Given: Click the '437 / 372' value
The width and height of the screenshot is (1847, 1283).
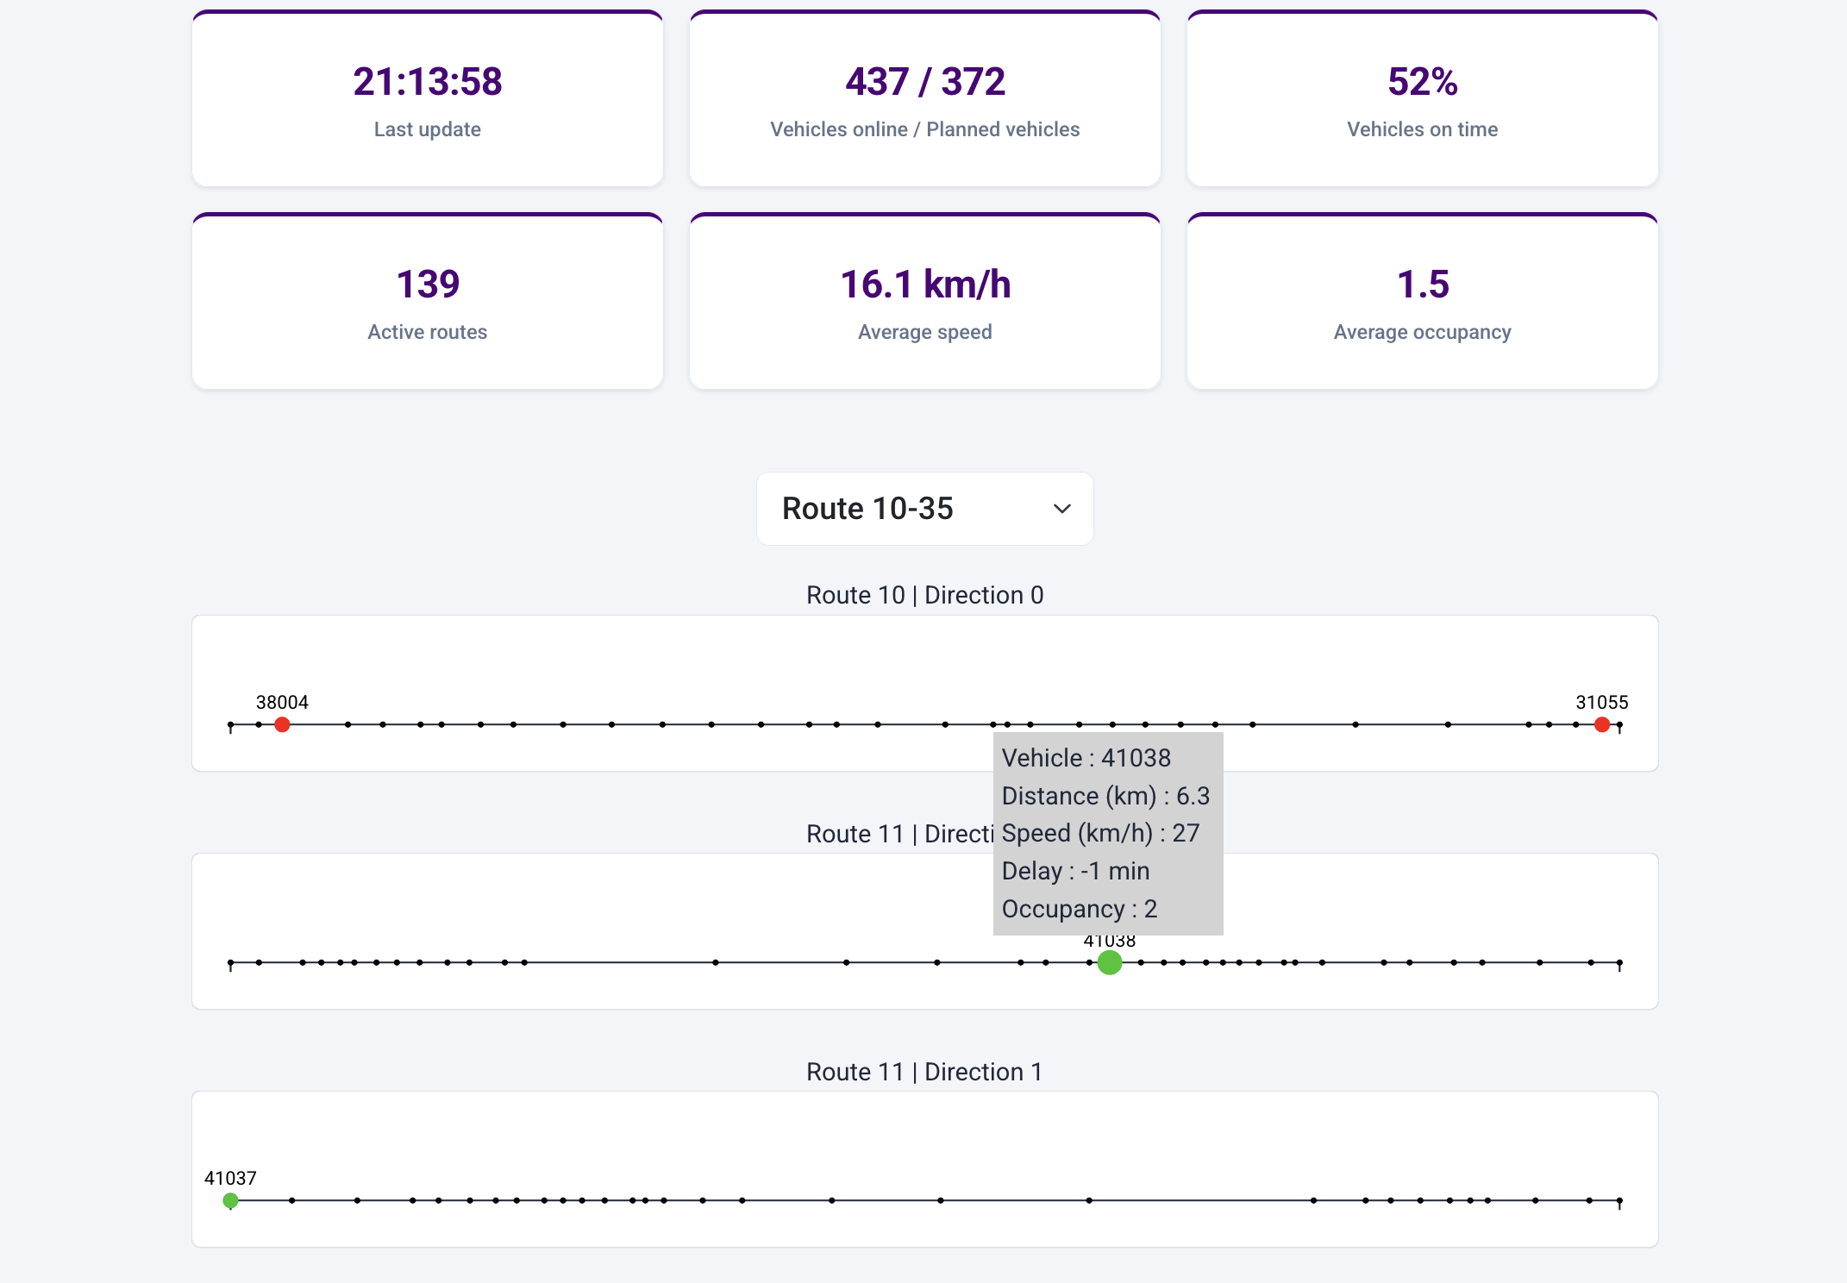Looking at the screenshot, I should 925,82.
